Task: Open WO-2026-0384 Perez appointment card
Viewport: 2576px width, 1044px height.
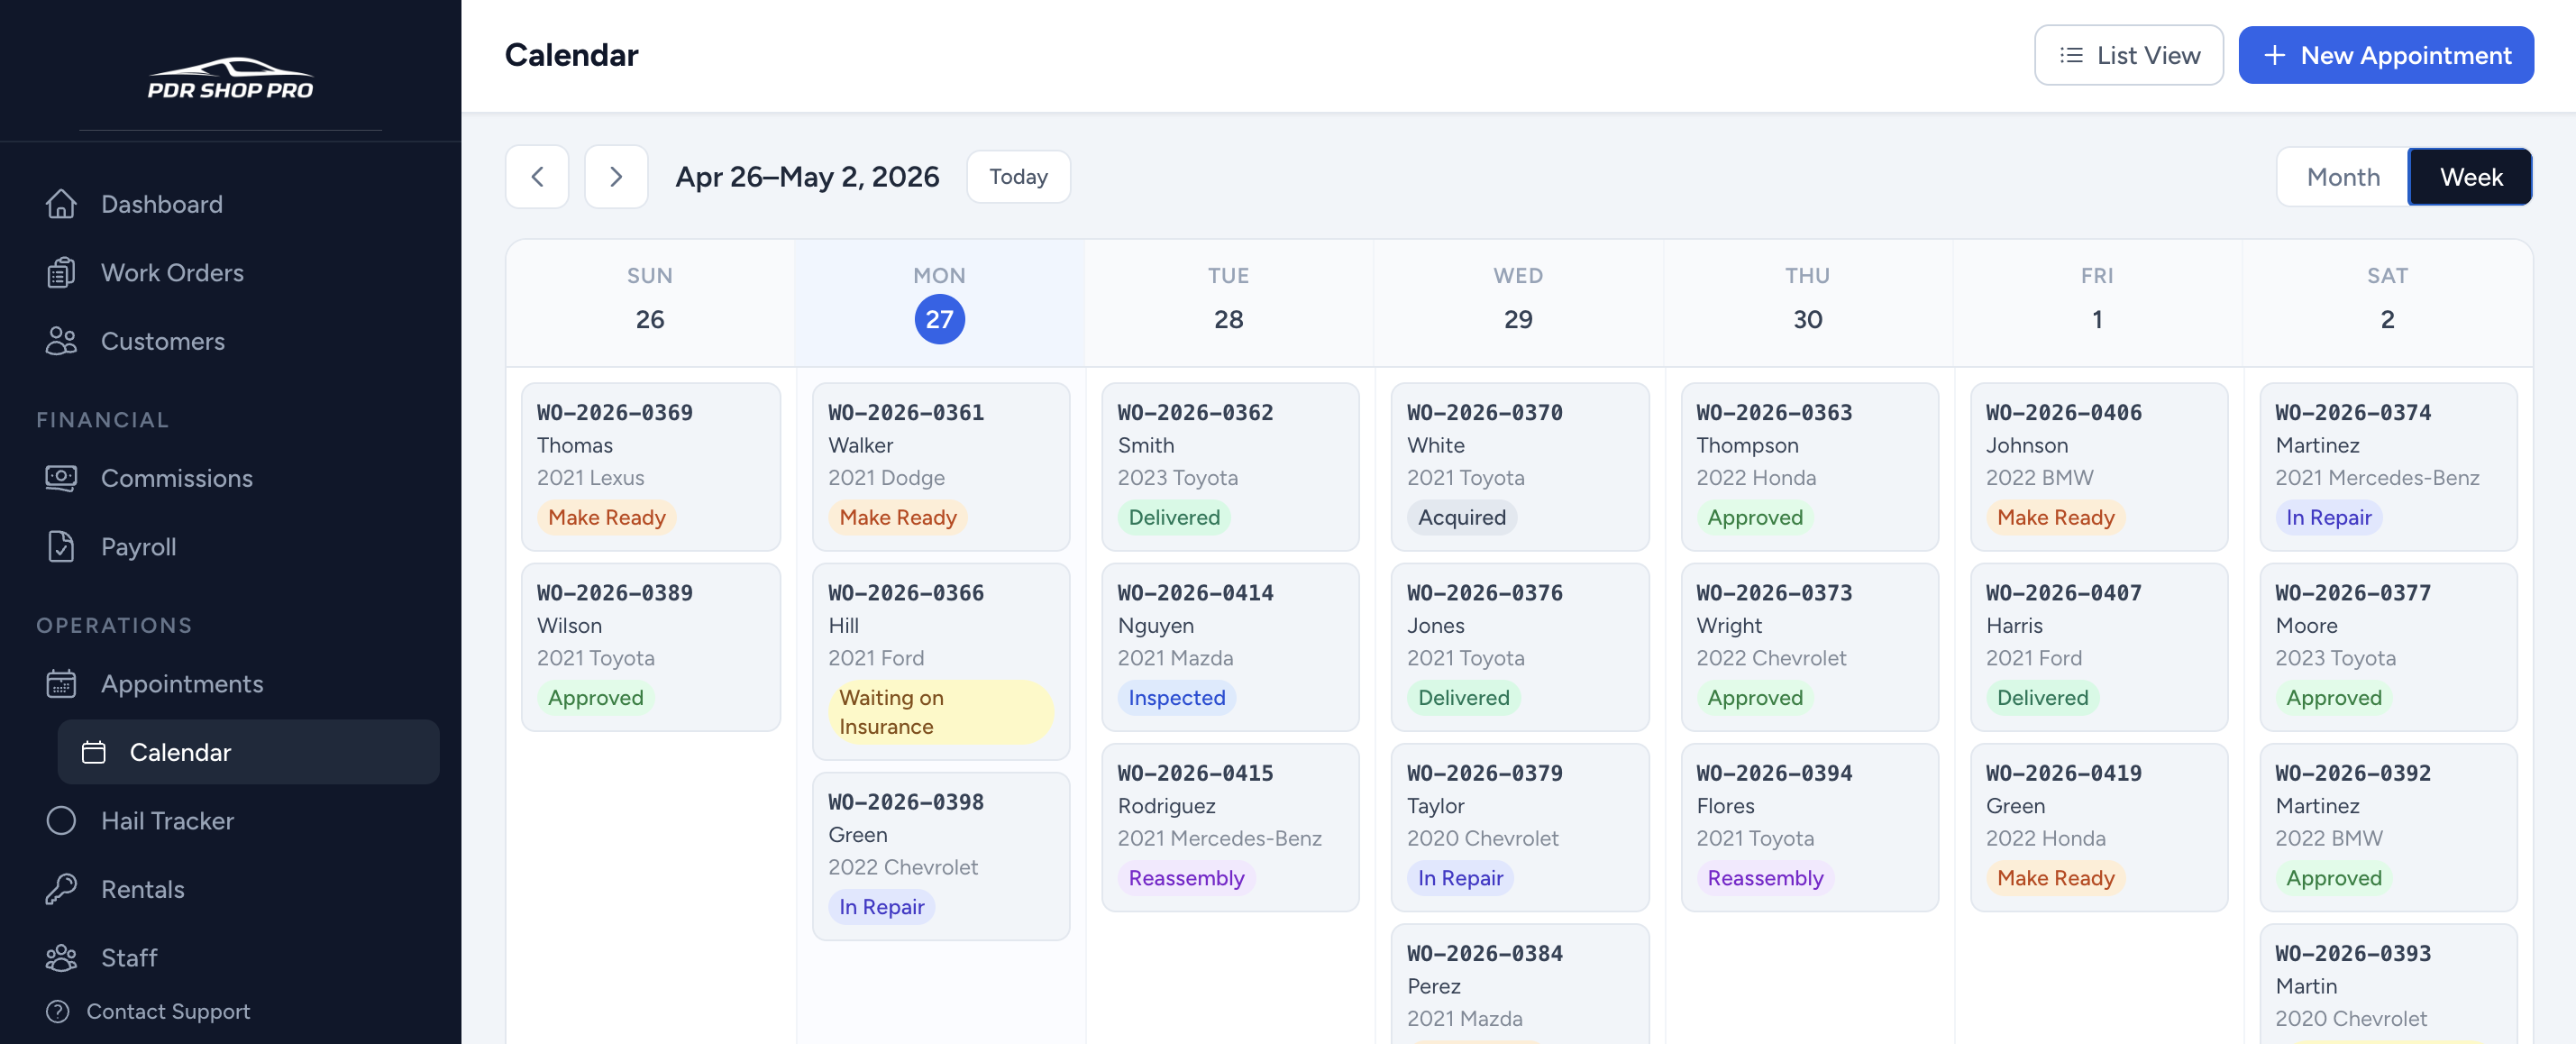Action: coord(1520,985)
